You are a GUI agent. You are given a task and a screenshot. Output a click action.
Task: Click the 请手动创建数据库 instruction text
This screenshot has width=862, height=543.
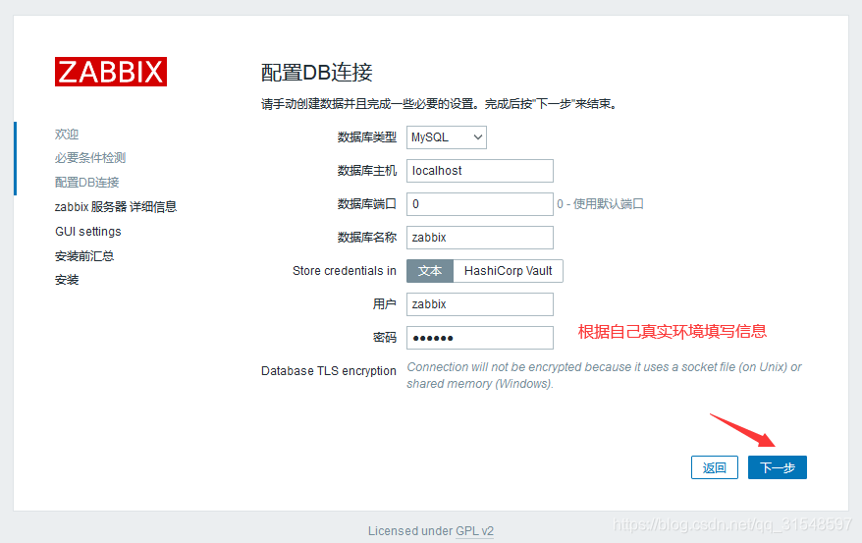click(439, 104)
